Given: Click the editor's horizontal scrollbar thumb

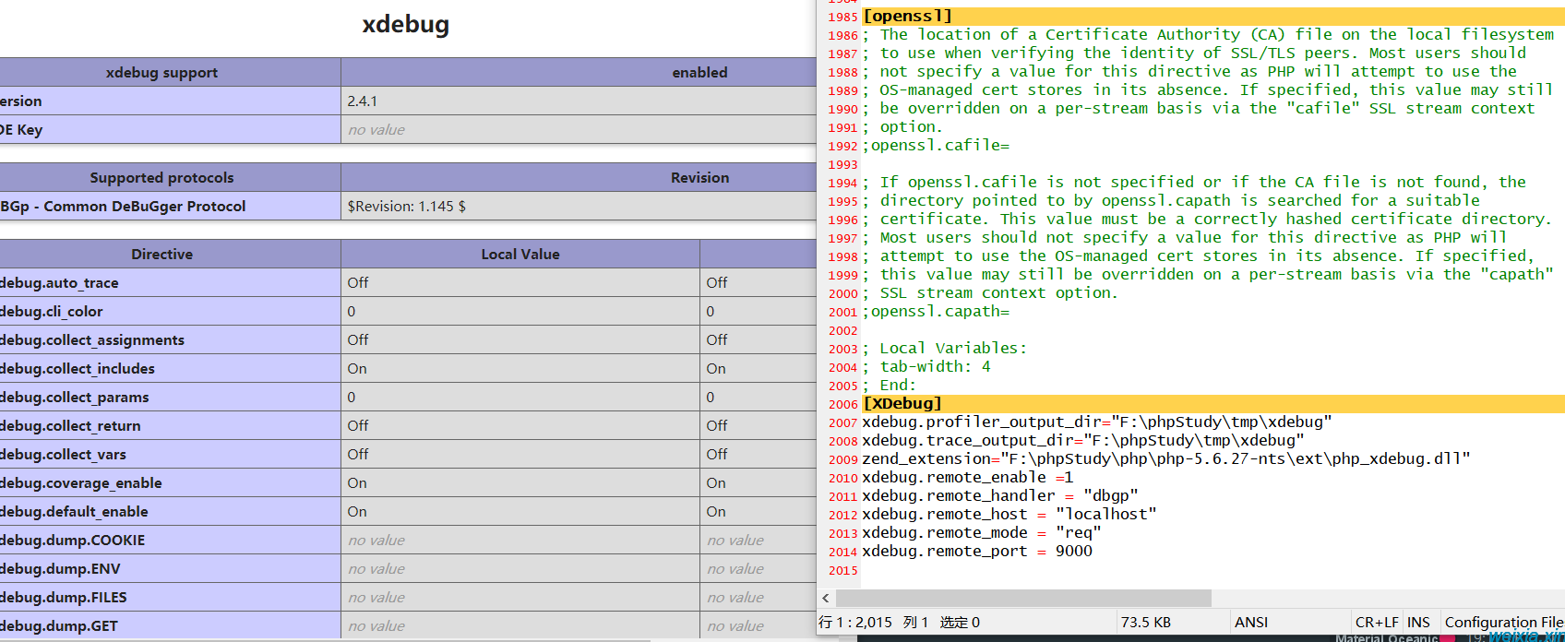Looking at the screenshot, I should [x=1023, y=599].
